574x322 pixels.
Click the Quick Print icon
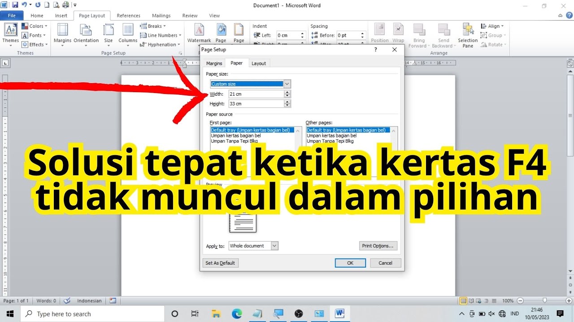65,5
